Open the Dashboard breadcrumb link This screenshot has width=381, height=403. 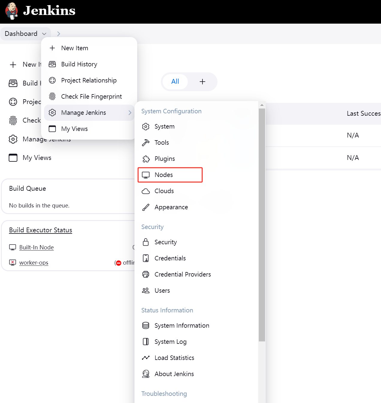pyautogui.click(x=21, y=33)
